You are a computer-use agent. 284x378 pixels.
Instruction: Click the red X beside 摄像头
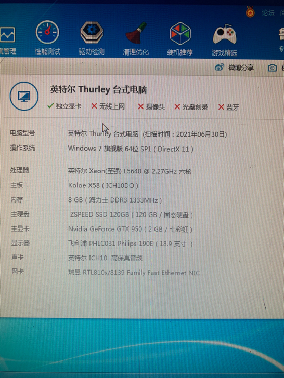click(141, 106)
